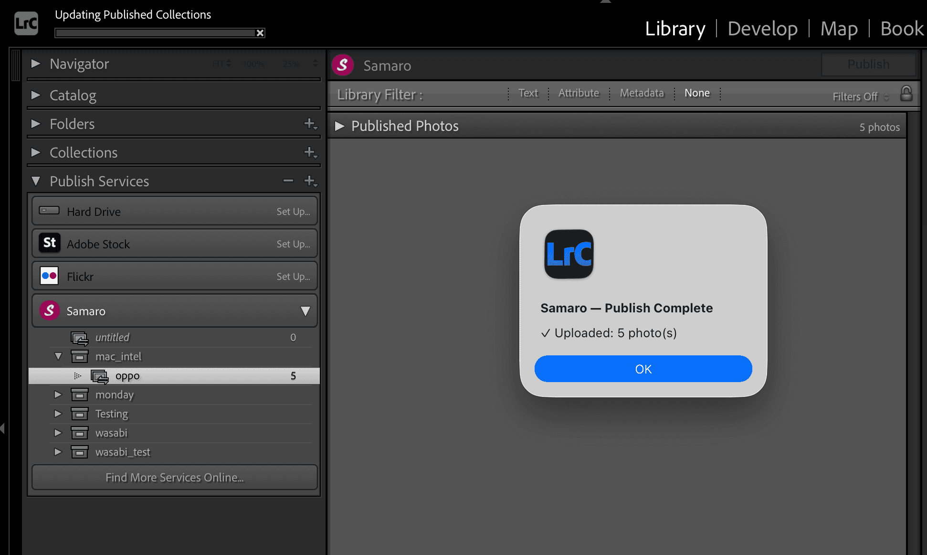Set the Navigator zoom to 25%
The height and width of the screenshot is (555, 927).
pyautogui.click(x=291, y=64)
